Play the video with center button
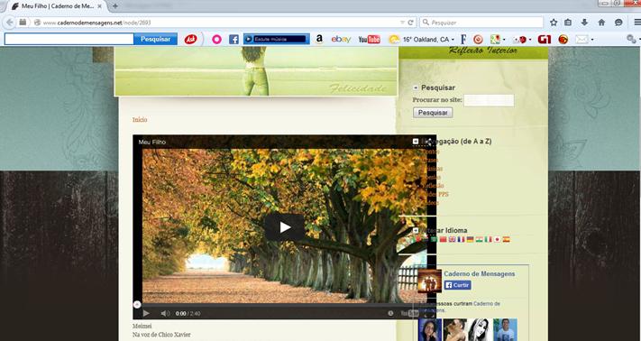641x341 pixels. coord(285,227)
